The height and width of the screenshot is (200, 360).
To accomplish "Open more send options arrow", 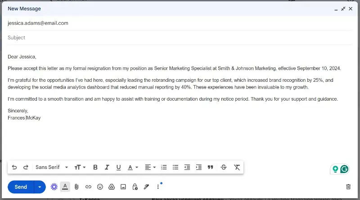I will point(40,187).
